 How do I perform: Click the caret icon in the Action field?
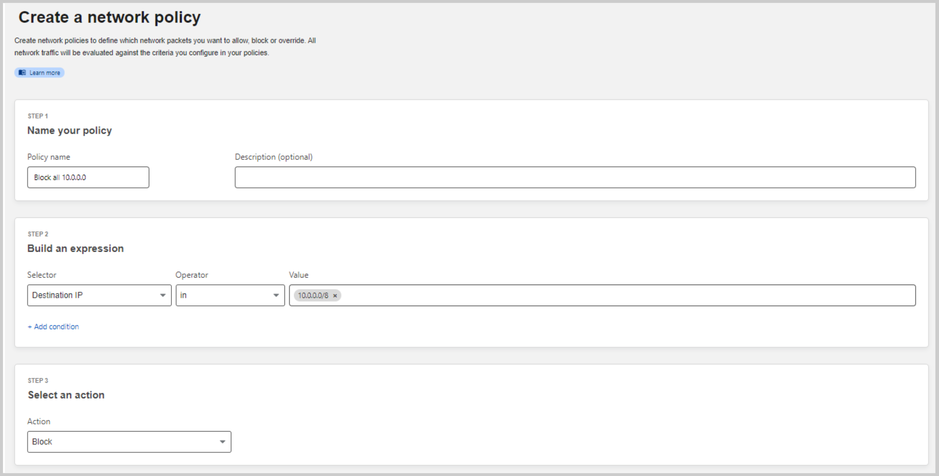point(223,442)
